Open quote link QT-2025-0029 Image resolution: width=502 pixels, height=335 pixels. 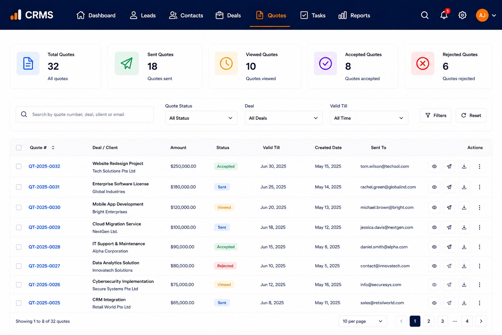[x=44, y=227]
